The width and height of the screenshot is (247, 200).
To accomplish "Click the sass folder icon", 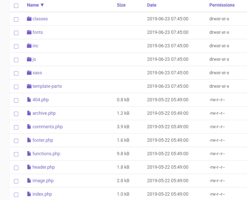I will (29, 73).
